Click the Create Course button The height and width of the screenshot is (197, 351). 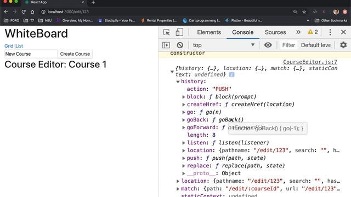(75, 54)
